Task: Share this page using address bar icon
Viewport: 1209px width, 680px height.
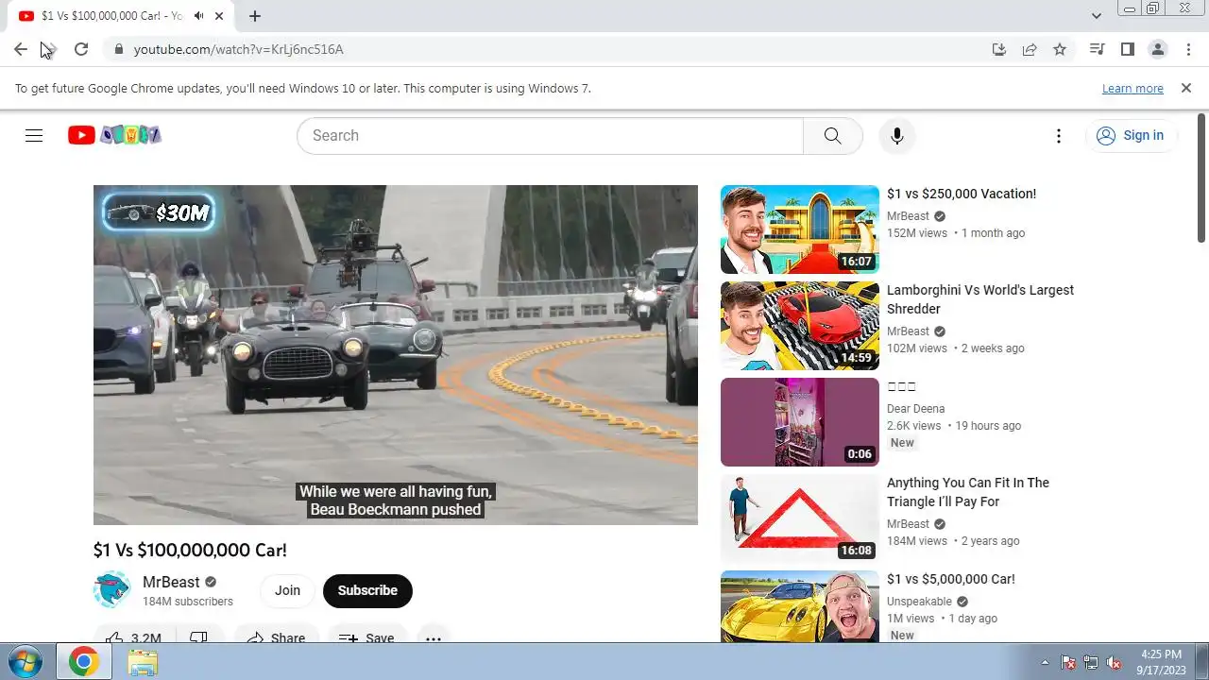Action: point(1030,49)
